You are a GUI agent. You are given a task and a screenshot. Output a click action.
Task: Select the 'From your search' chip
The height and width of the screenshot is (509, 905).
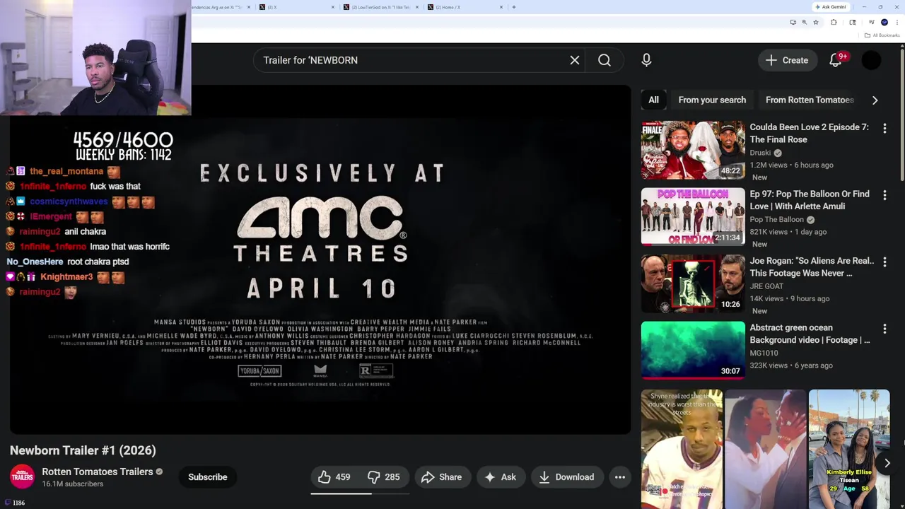[712, 100]
